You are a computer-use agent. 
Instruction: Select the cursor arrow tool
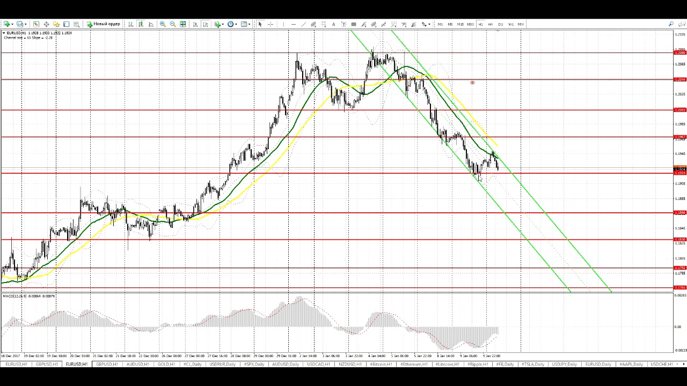(x=260, y=24)
